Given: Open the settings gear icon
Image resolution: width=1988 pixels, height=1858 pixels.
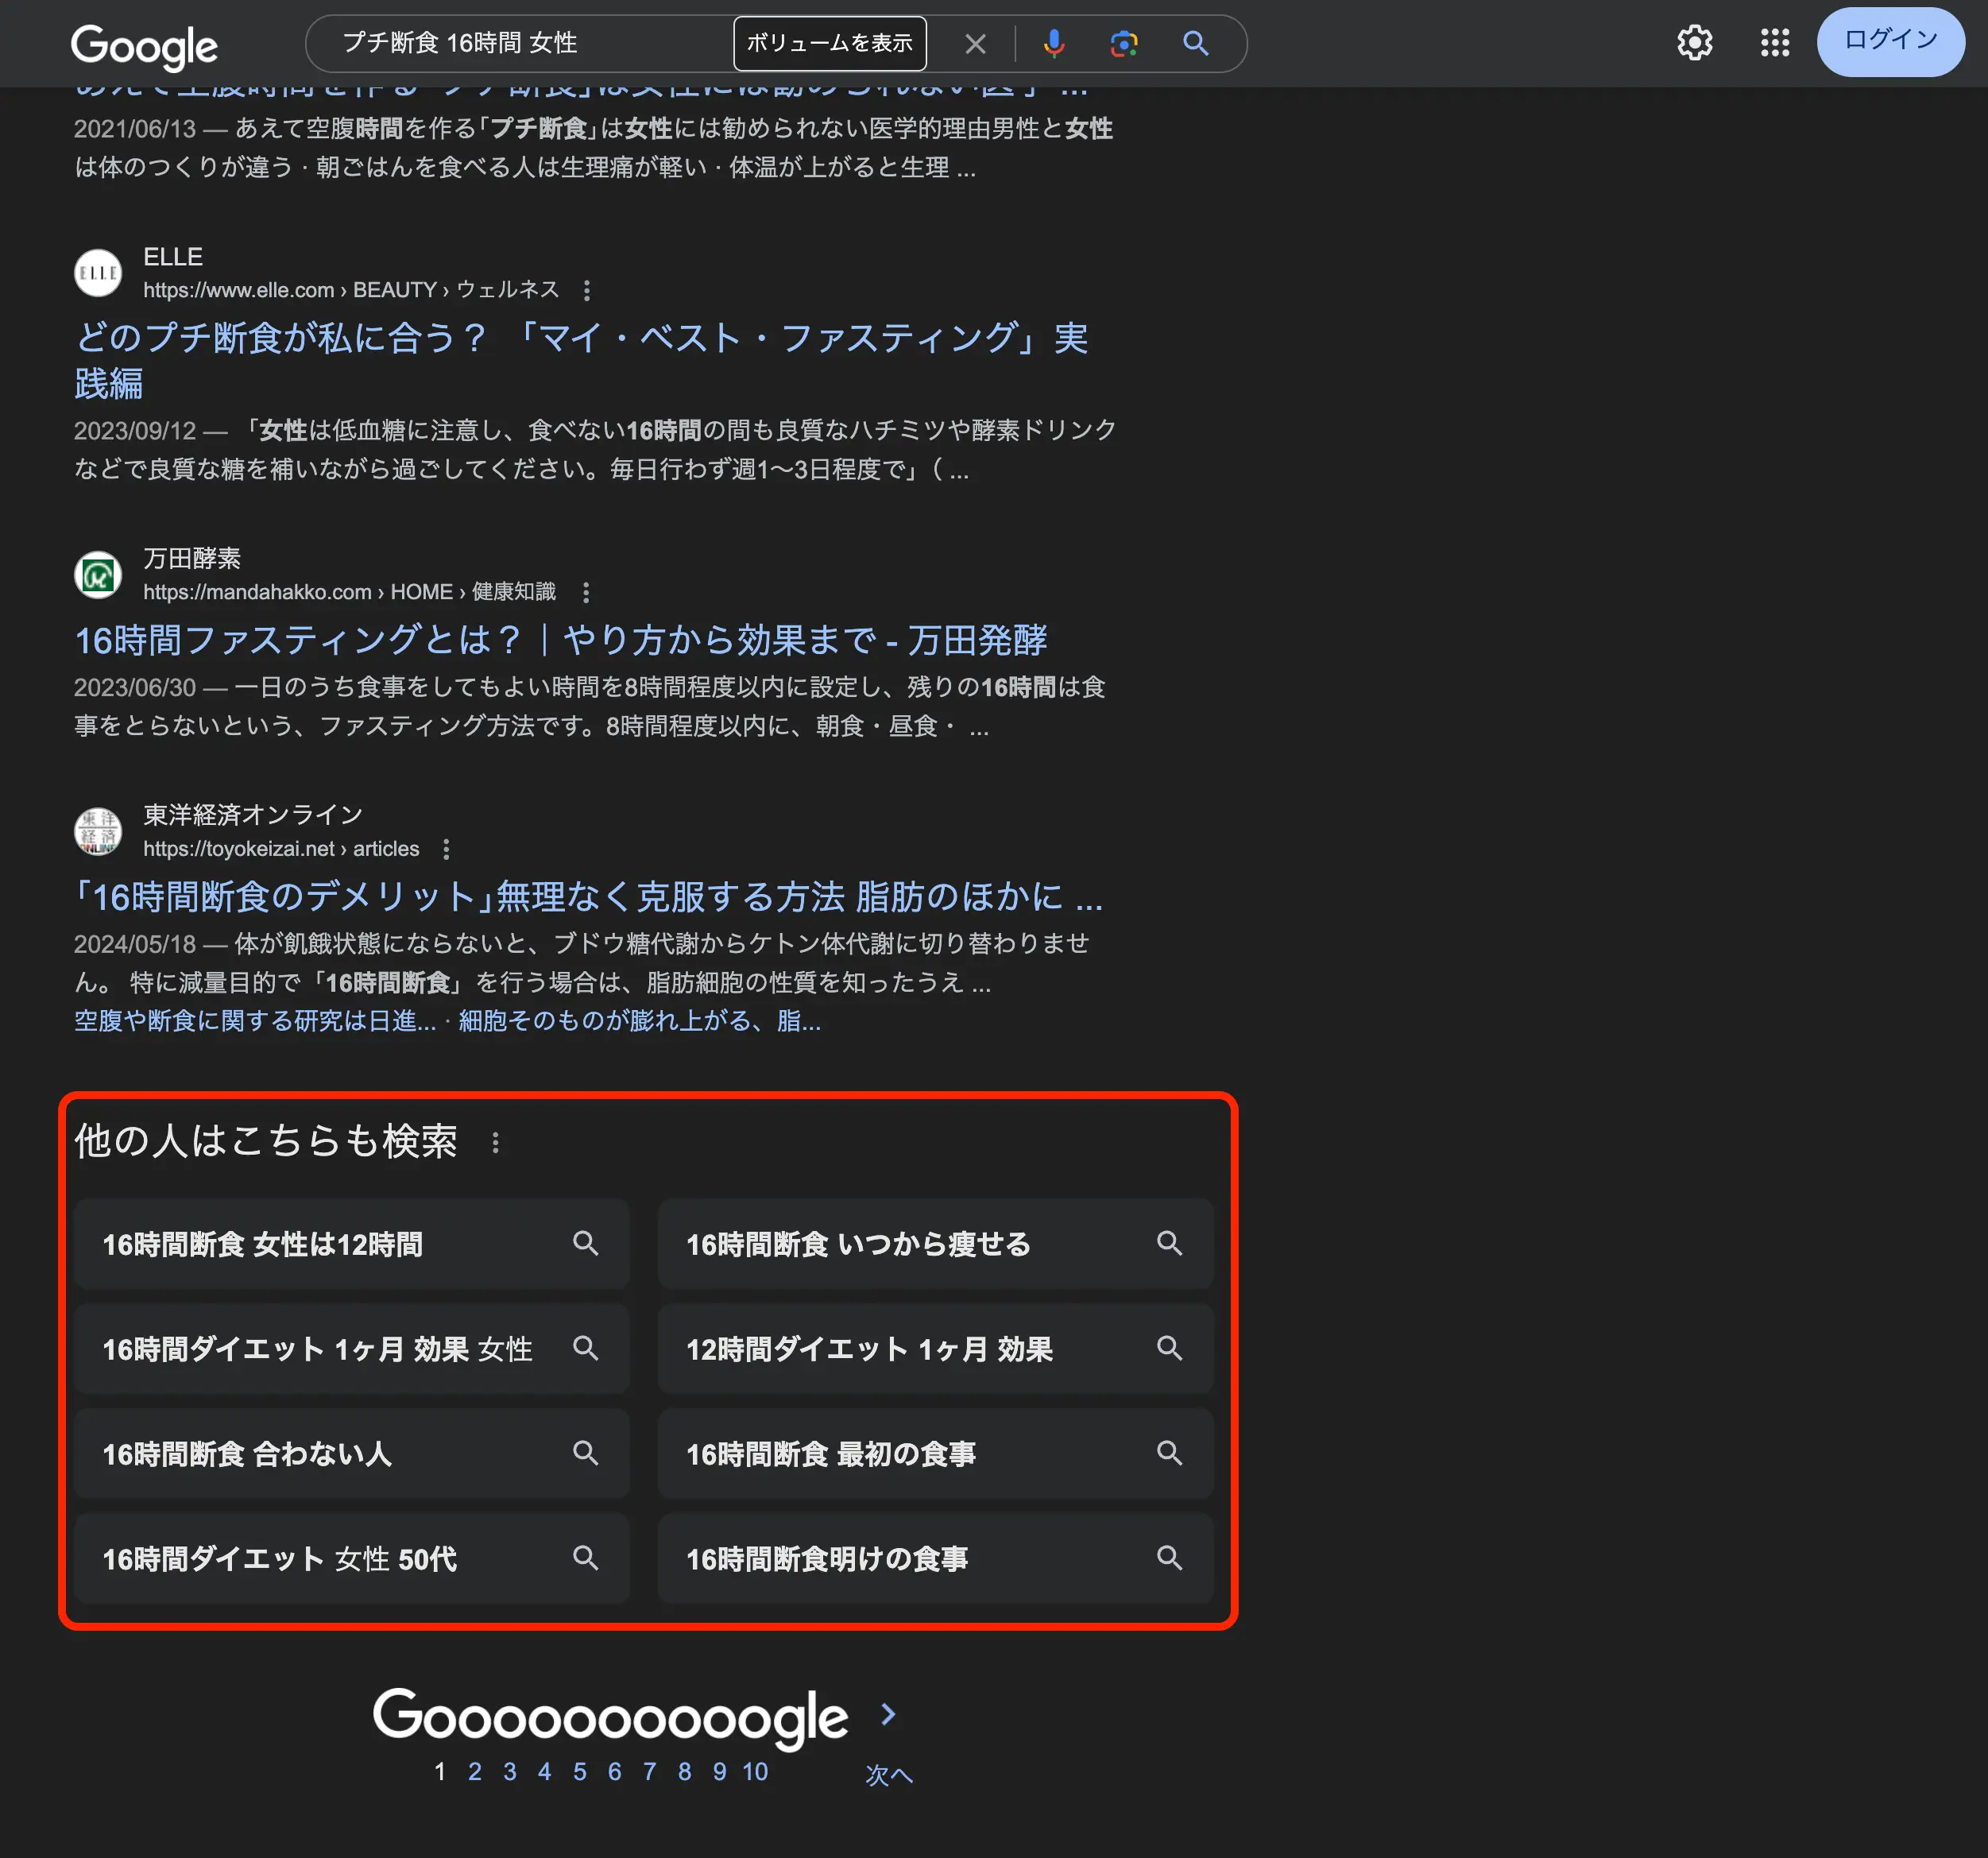Looking at the screenshot, I should [1694, 43].
